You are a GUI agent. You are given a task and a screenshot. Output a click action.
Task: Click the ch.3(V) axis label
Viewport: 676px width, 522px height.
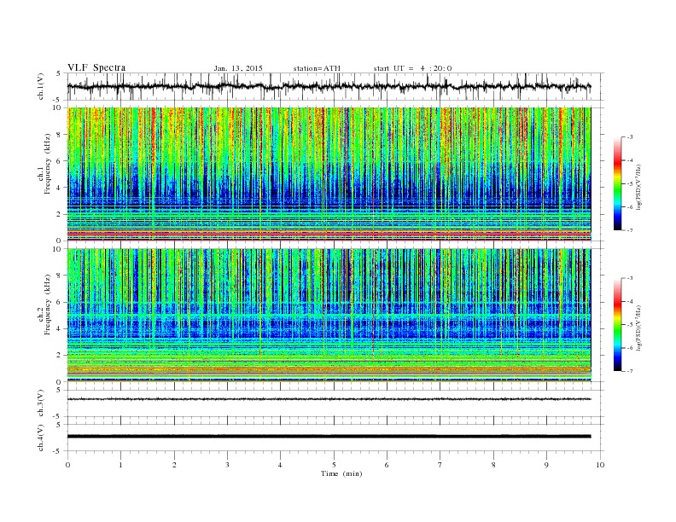pos(41,403)
